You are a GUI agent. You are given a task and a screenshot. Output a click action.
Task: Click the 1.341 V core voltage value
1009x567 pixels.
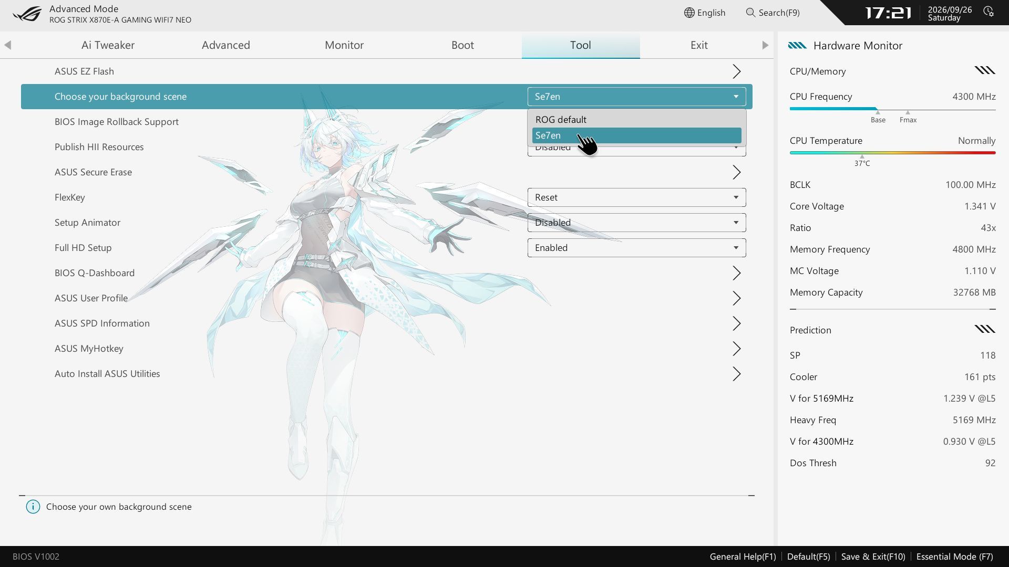980,206
